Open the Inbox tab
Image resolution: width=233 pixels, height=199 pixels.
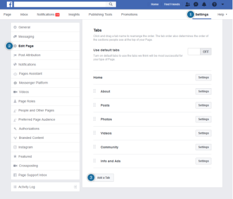[24, 14]
